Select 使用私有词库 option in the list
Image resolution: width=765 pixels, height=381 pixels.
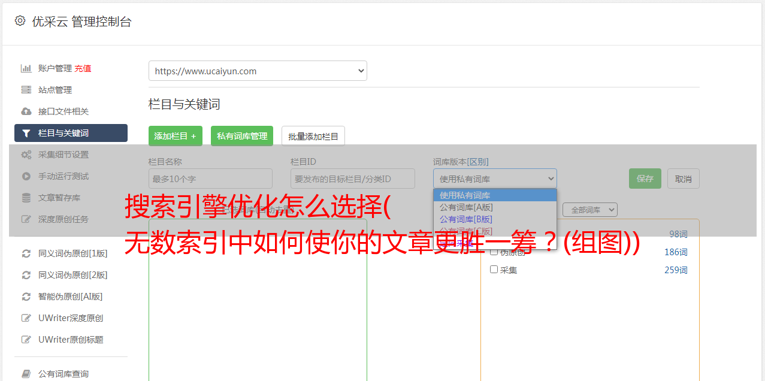[495, 195]
